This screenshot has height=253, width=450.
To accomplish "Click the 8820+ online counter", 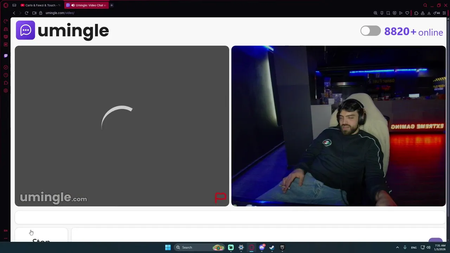I will pos(413,32).
